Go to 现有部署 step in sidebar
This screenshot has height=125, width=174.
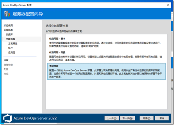(8, 30)
